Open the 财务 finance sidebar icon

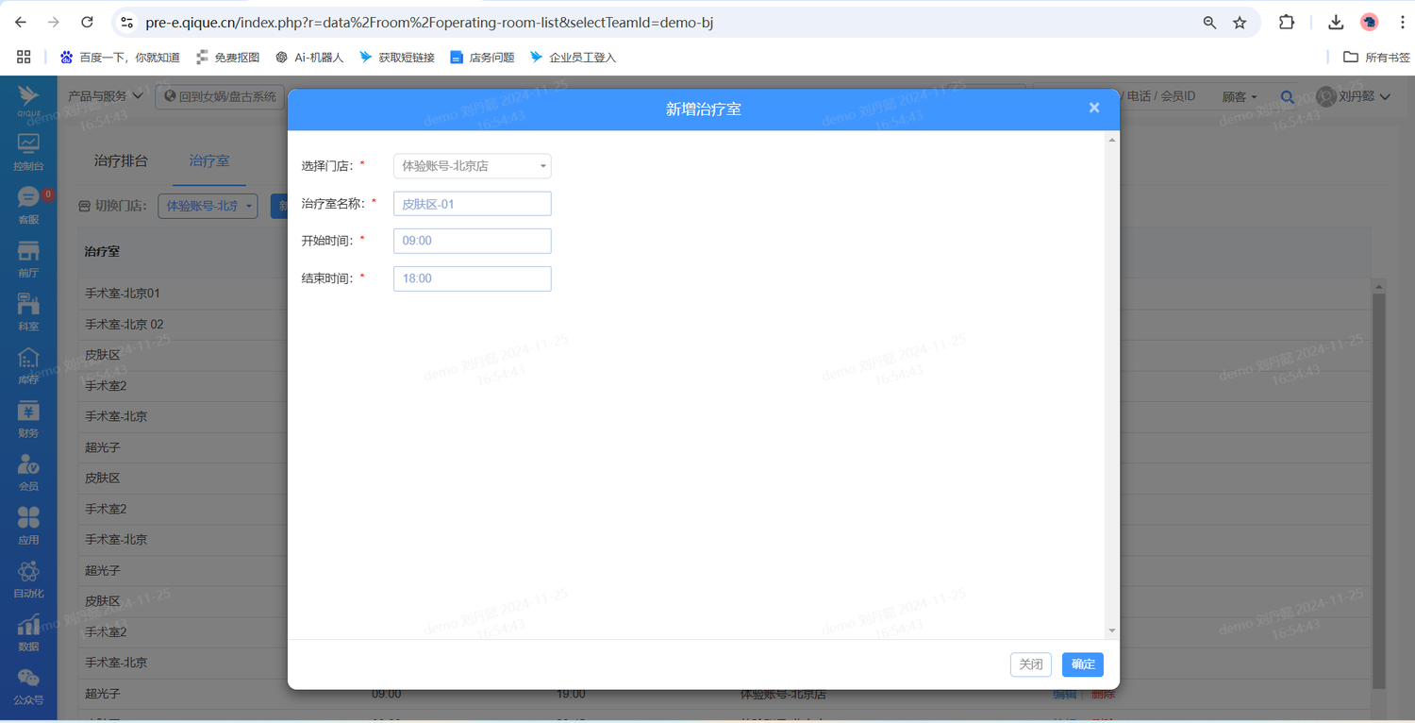point(28,419)
